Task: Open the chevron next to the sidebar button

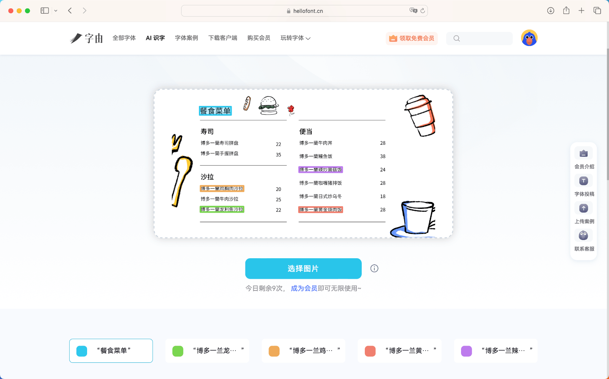Action: point(56,11)
